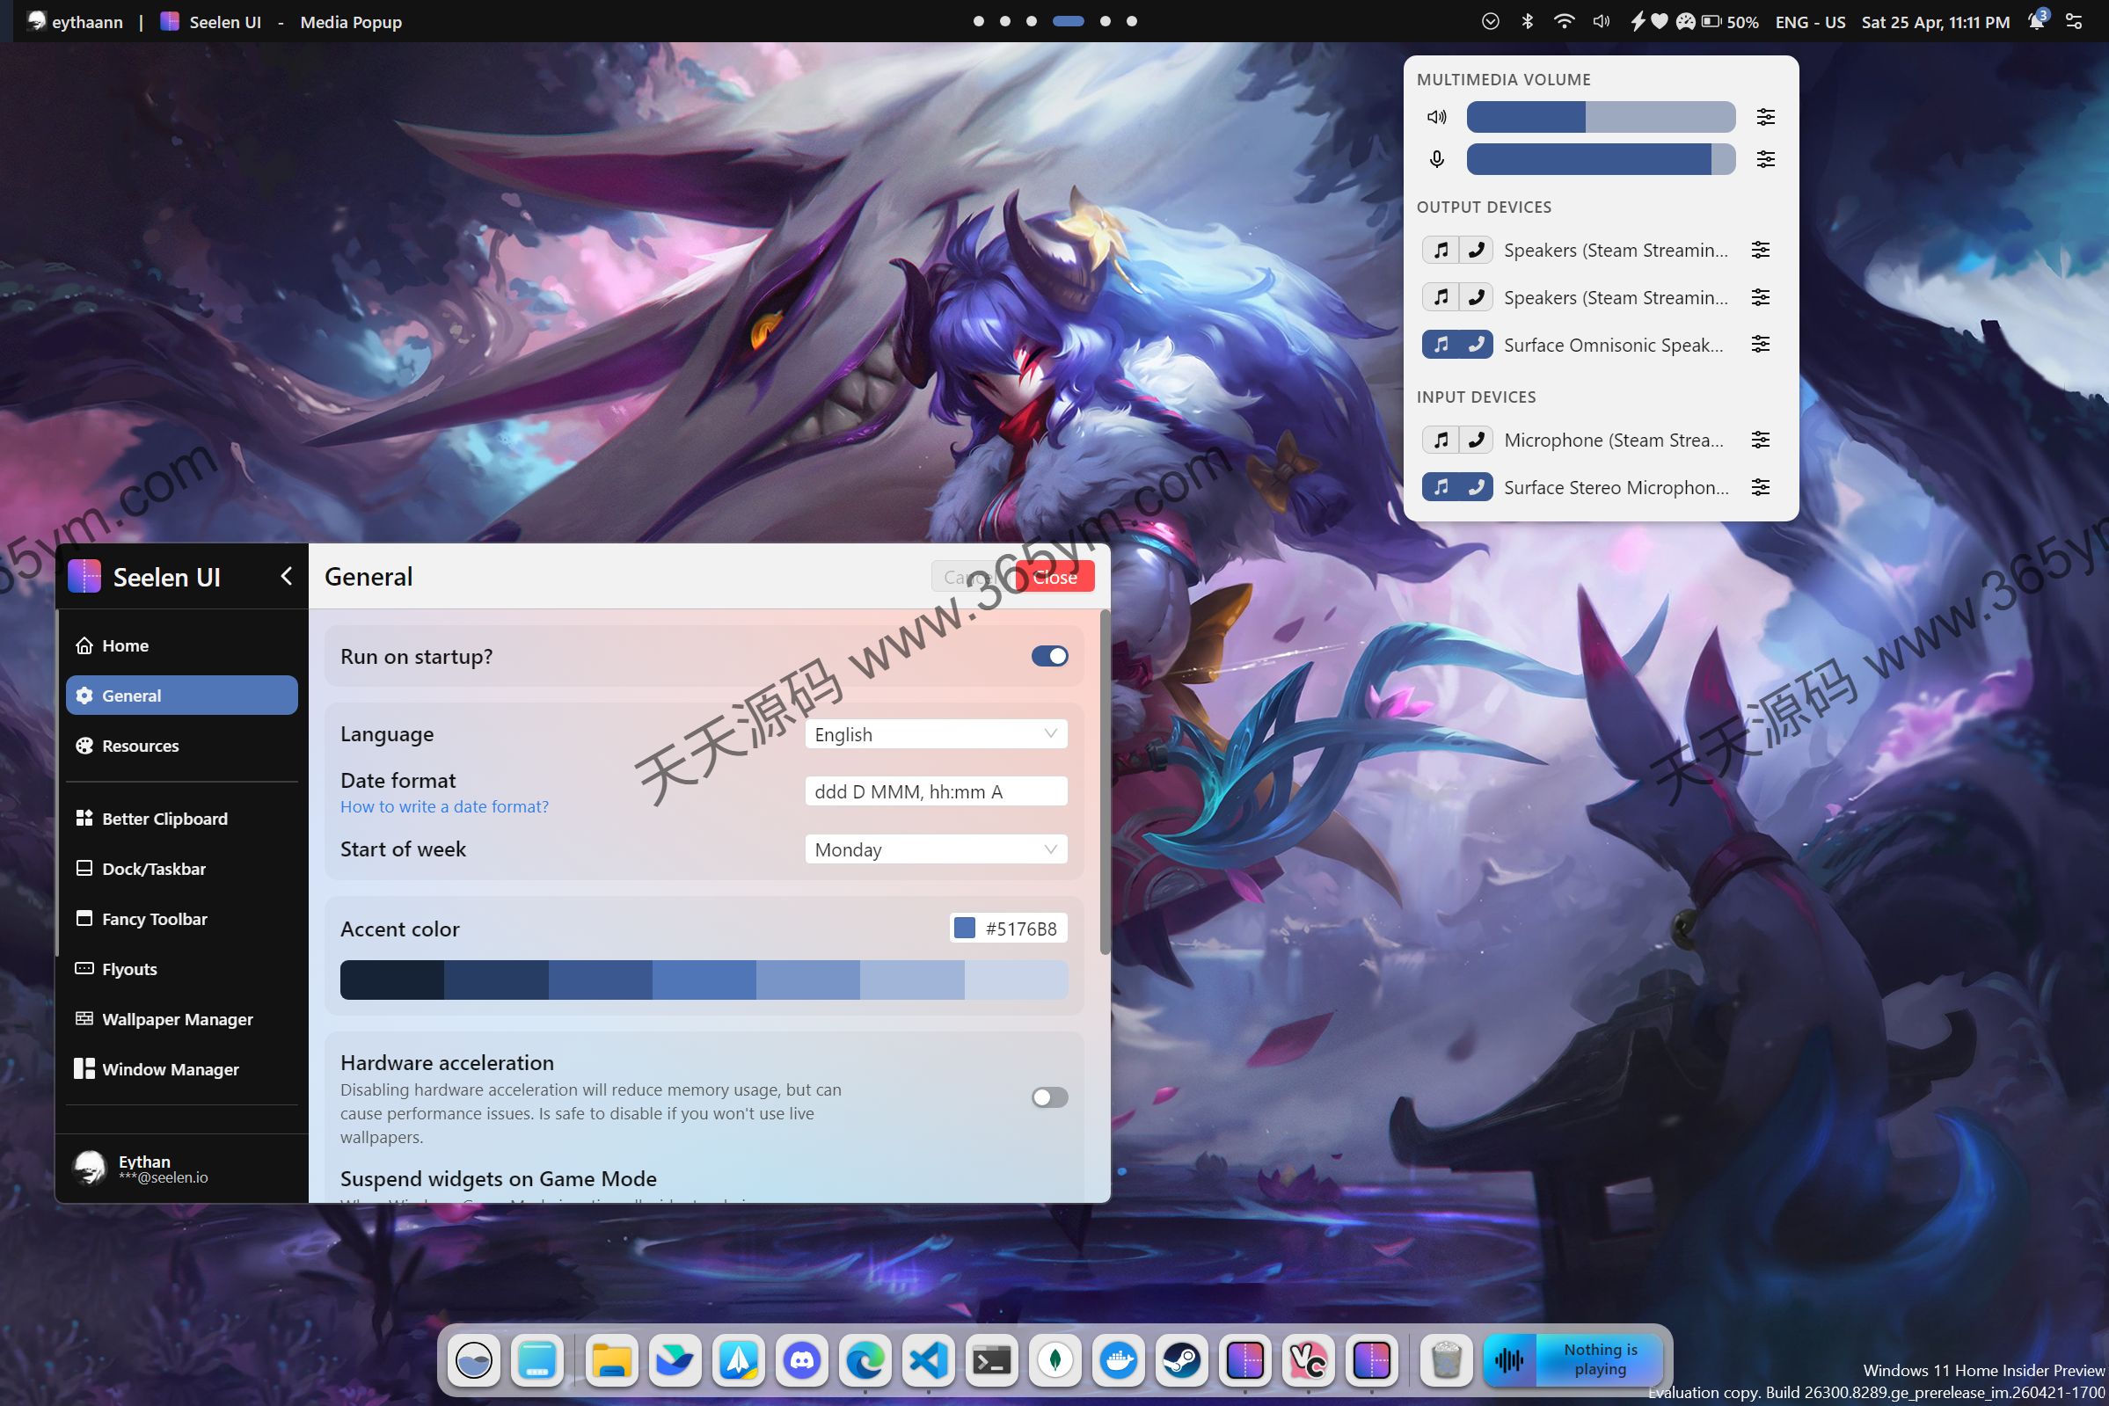This screenshot has height=1406, width=2109.
Task: Toggle multimedia default for Surface Omnisonic Speakers
Action: pyautogui.click(x=1440, y=345)
